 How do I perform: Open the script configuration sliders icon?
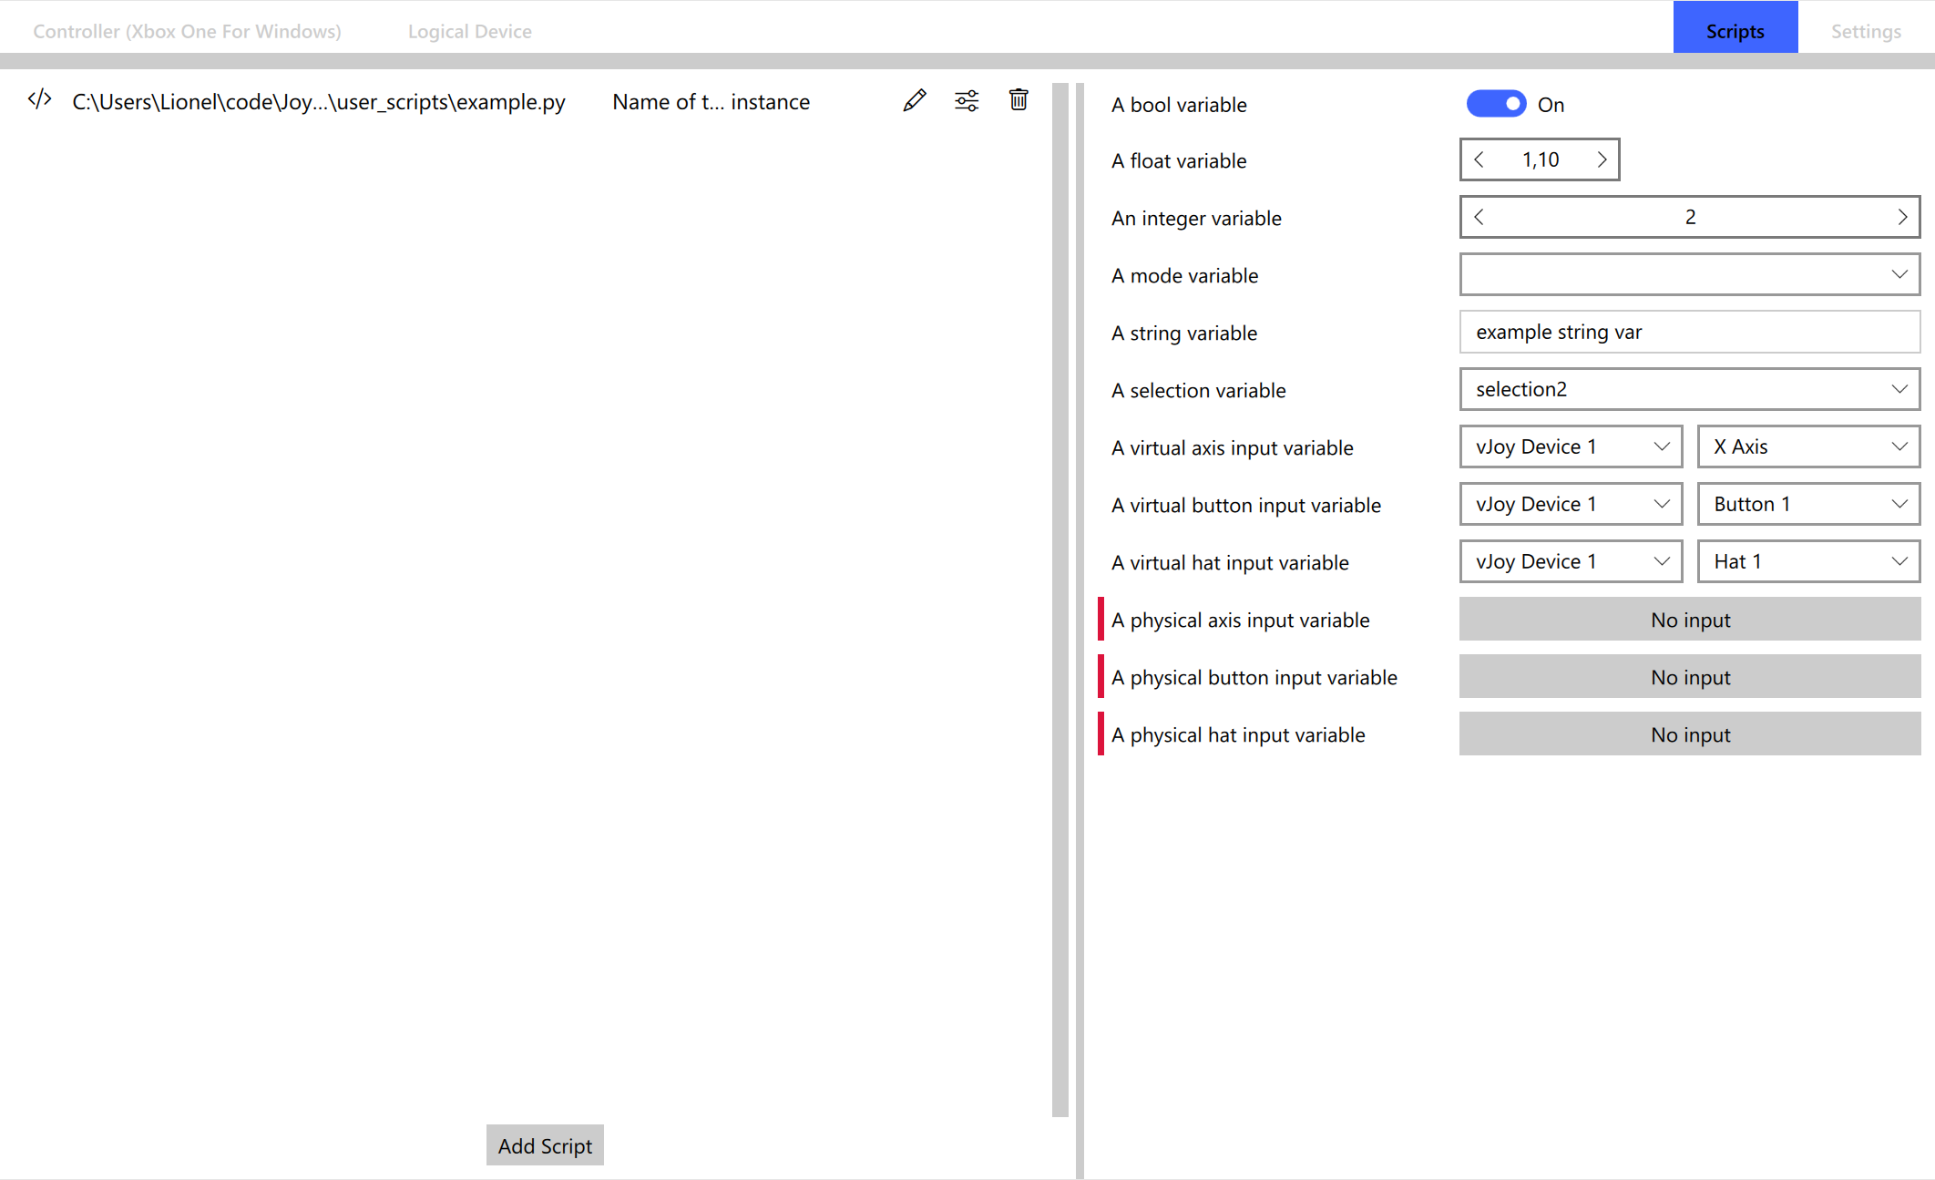tap(966, 100)
